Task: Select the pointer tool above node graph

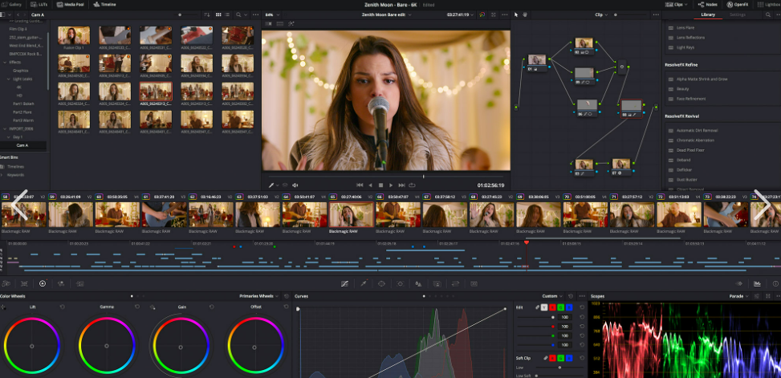Action: (516, 15)
